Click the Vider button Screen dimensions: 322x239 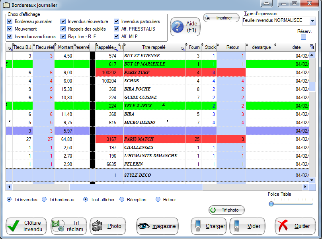248,226
